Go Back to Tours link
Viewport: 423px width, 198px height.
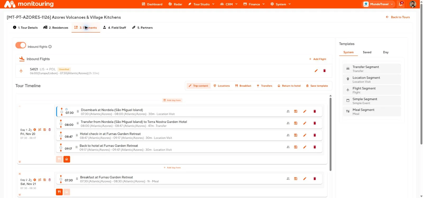[398, 17]
